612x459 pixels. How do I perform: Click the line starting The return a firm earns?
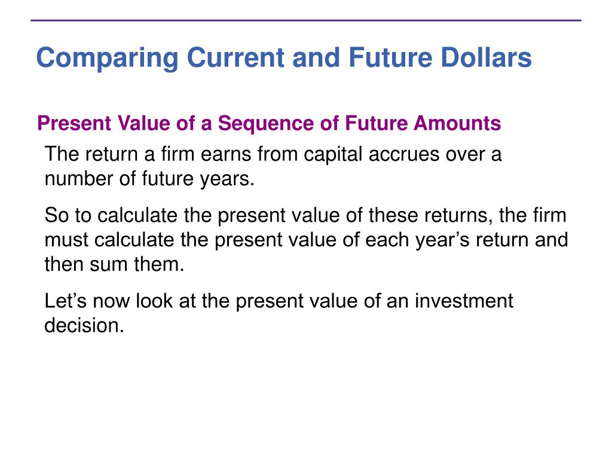273,155
